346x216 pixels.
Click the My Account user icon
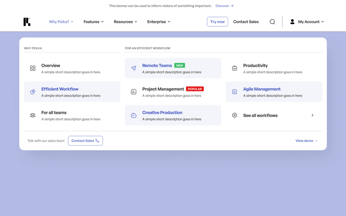(x=292, y=21)
